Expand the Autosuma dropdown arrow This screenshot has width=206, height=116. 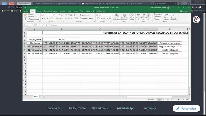coord(163,14)
